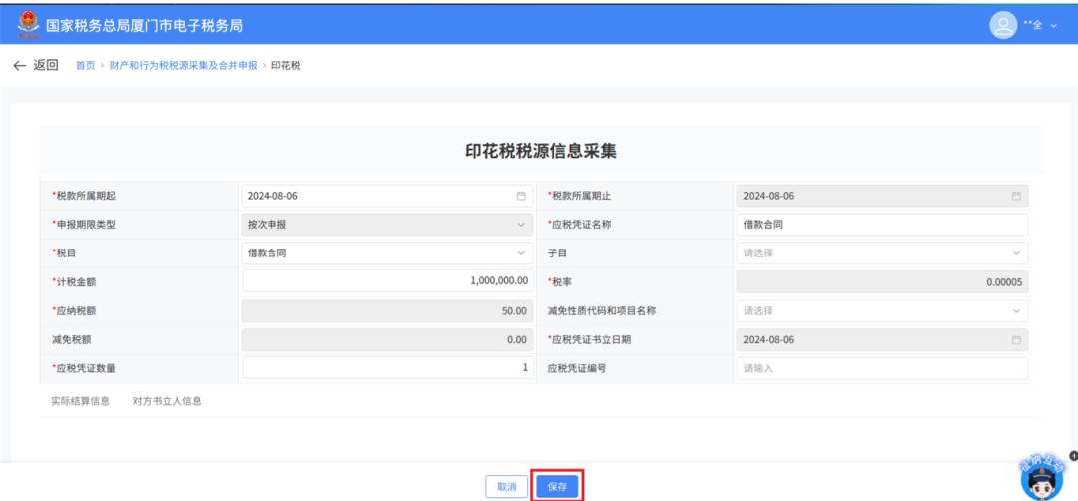
Task: Click the 计税金额 label
Action: point(72,281)
